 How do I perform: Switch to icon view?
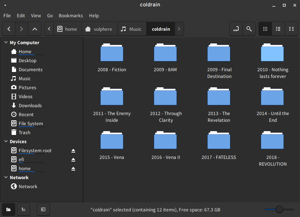(x=265, y=29)
